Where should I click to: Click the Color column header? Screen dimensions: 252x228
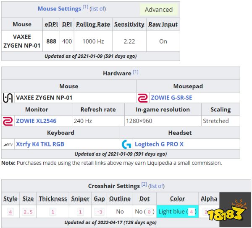[178, 199]
